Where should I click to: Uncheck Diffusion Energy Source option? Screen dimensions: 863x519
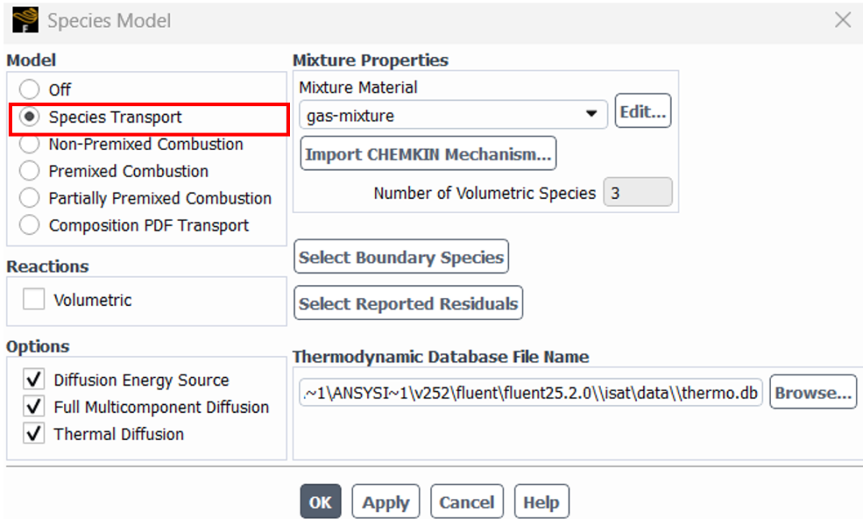(34, 379)
